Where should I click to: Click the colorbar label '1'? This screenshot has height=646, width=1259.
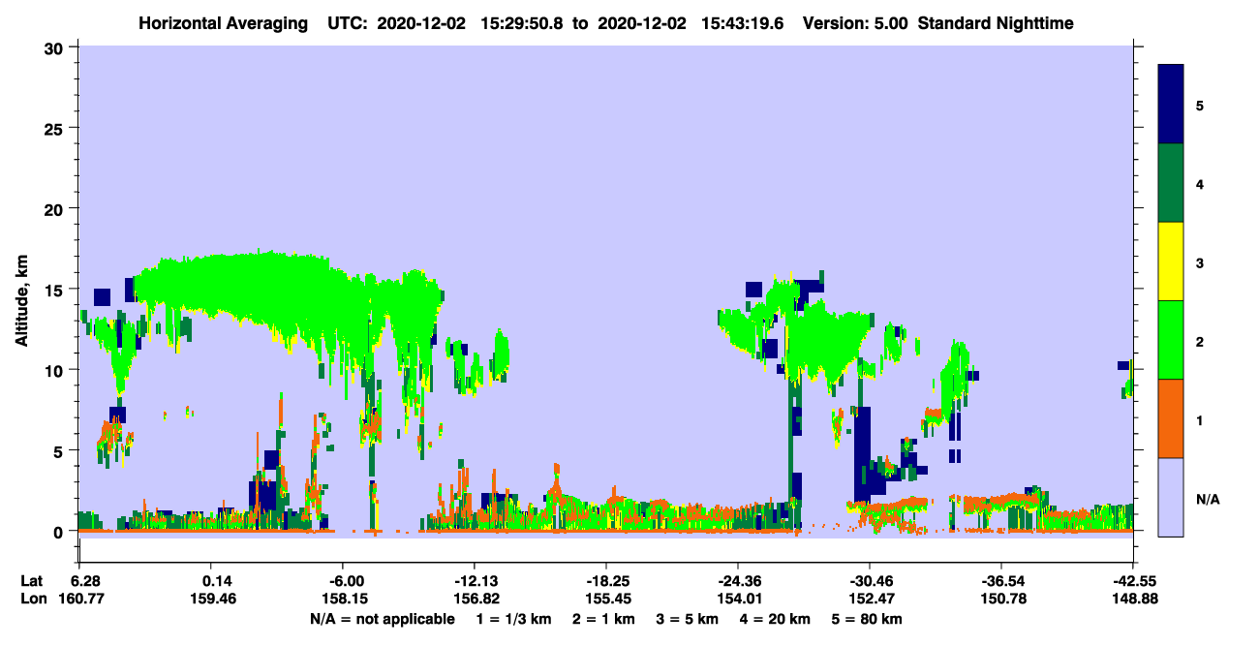[x=1200, y=419]
